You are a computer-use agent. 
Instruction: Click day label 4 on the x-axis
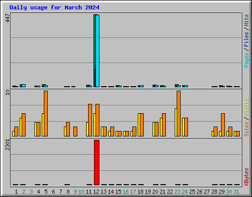click(38, 192)
